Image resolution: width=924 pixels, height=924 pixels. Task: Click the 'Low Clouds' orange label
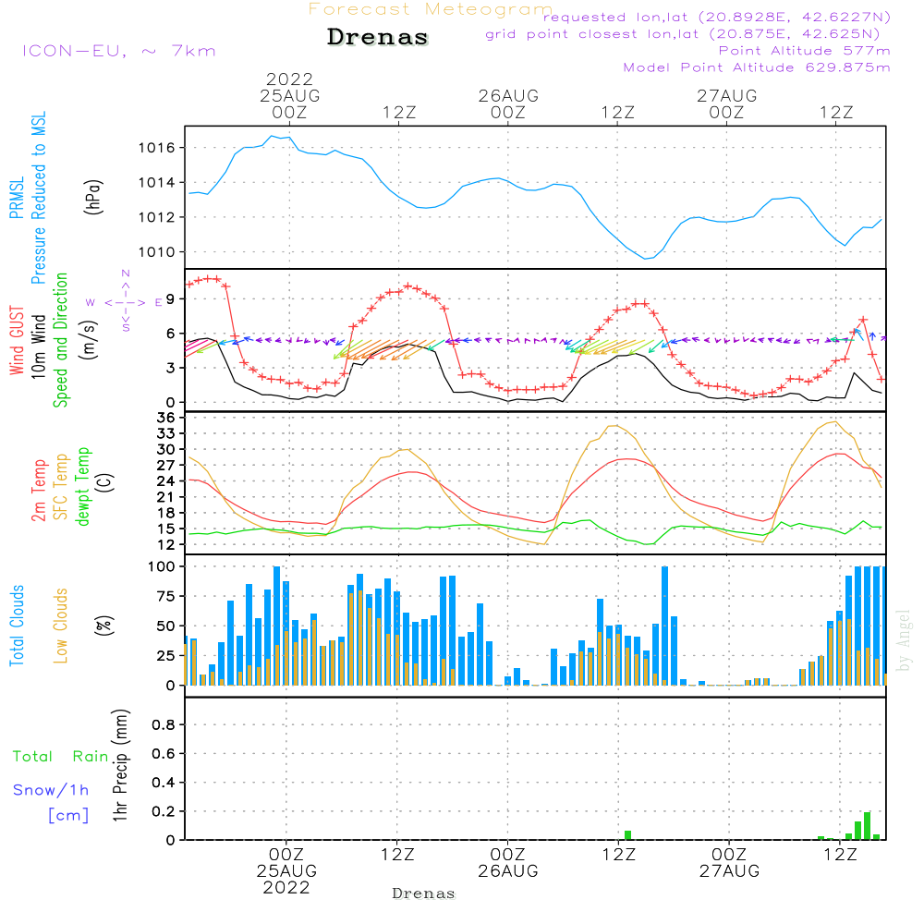(61, 626)
